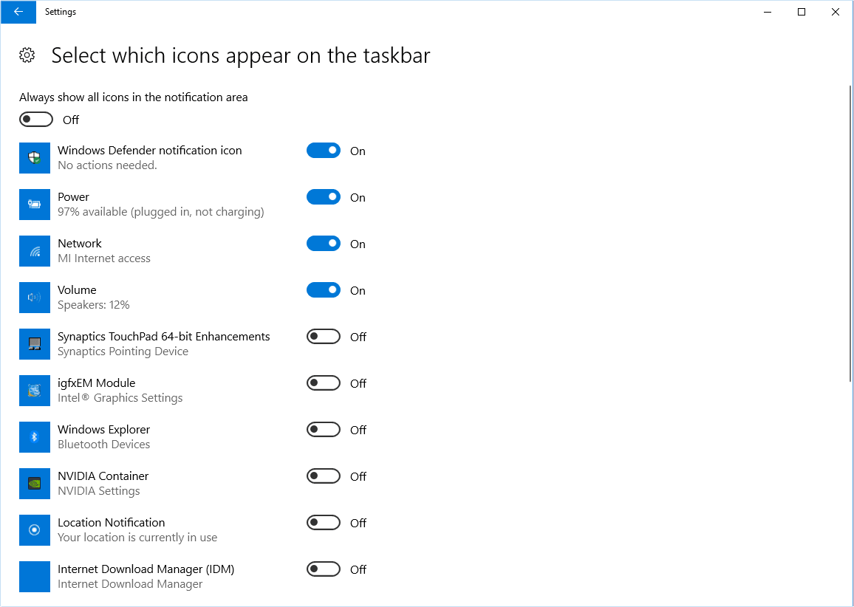Click the NVIDIA Container icon
Viewport: 854px width, 607px height.
(34, 484)
